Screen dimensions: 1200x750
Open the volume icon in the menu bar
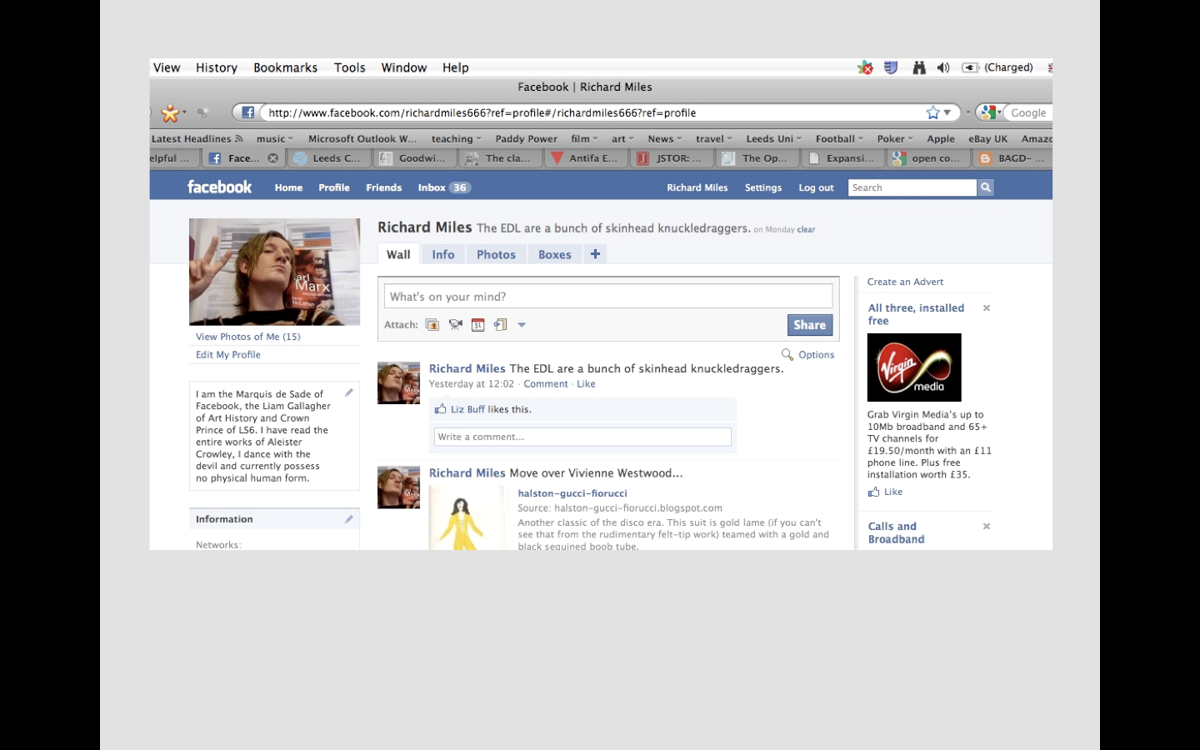click(x=943, y=67)
